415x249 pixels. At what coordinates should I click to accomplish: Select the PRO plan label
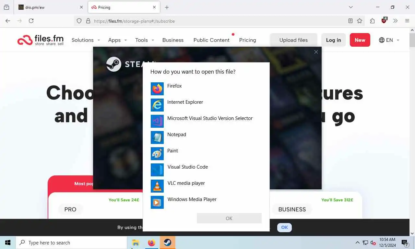point(70,209)
